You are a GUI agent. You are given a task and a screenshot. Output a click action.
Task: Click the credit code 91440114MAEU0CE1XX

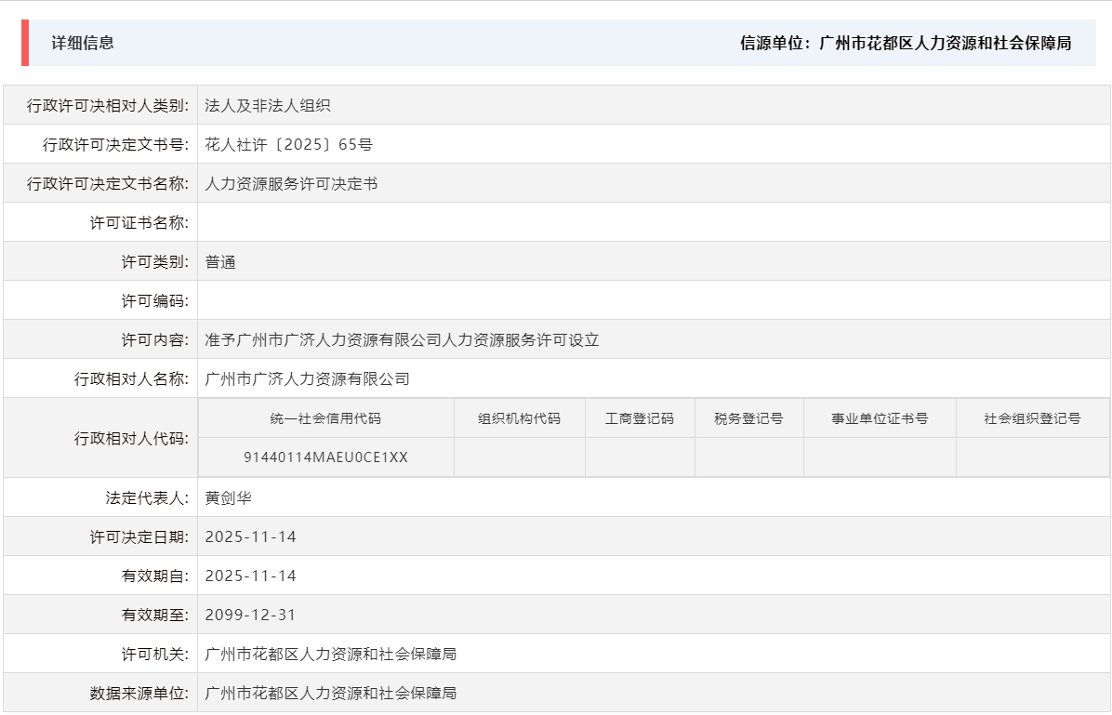pyautogui.click(x=325, y=457)
